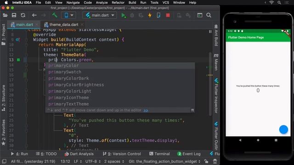The image size is (294, 165).
Task: Select primaryColor completion suggestion
Action: (x=120, y=66)
